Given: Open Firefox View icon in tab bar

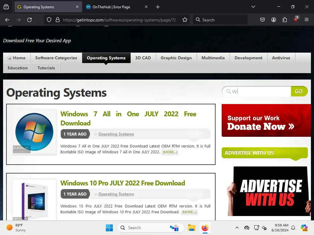Looking at the screenshot, I should point(6,7).
